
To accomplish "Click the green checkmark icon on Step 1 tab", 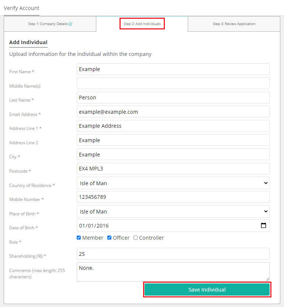I will tap(70, 24).
